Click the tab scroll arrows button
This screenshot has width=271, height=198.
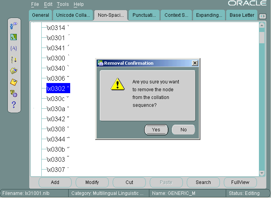pyautogui.click(x=262, y=16)
